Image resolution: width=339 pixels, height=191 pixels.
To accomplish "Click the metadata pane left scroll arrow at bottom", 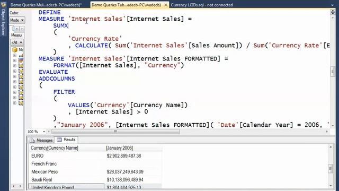I will coord(14,186).
